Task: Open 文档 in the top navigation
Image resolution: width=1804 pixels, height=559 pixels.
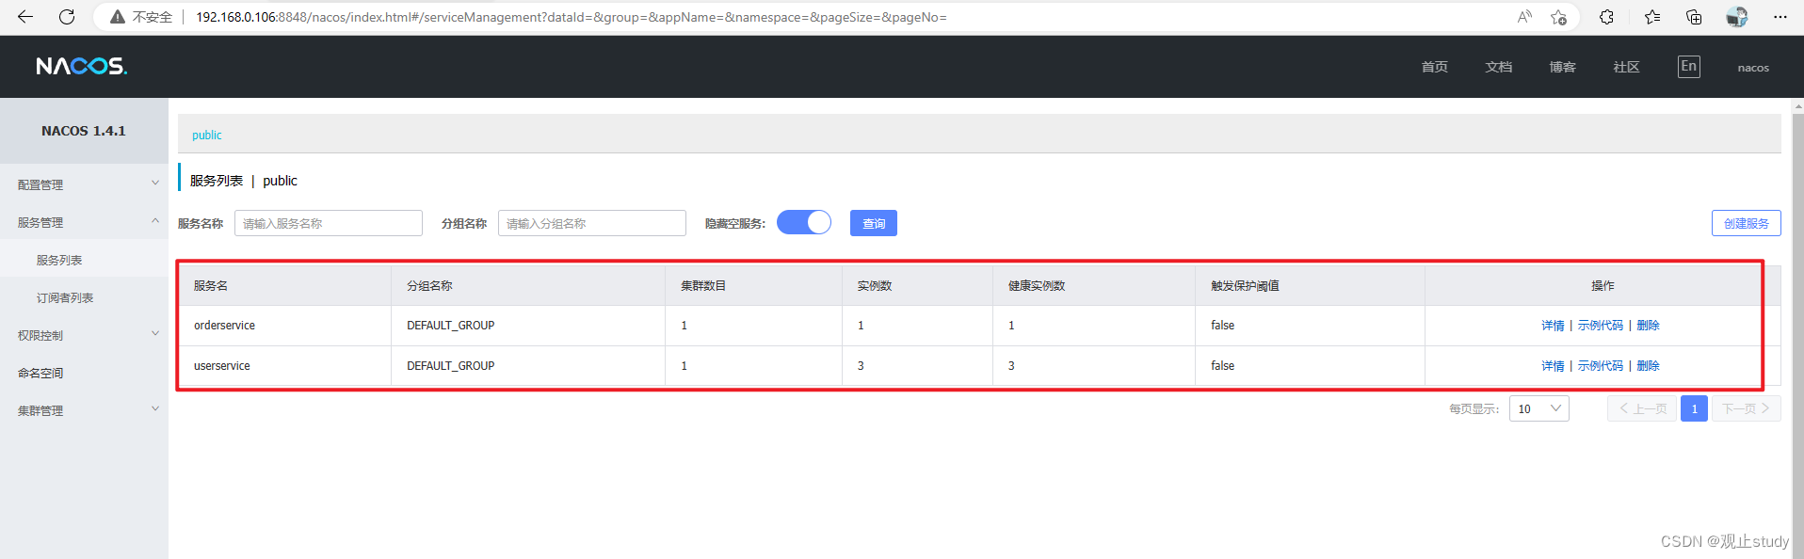Action: pos(1498,67)
